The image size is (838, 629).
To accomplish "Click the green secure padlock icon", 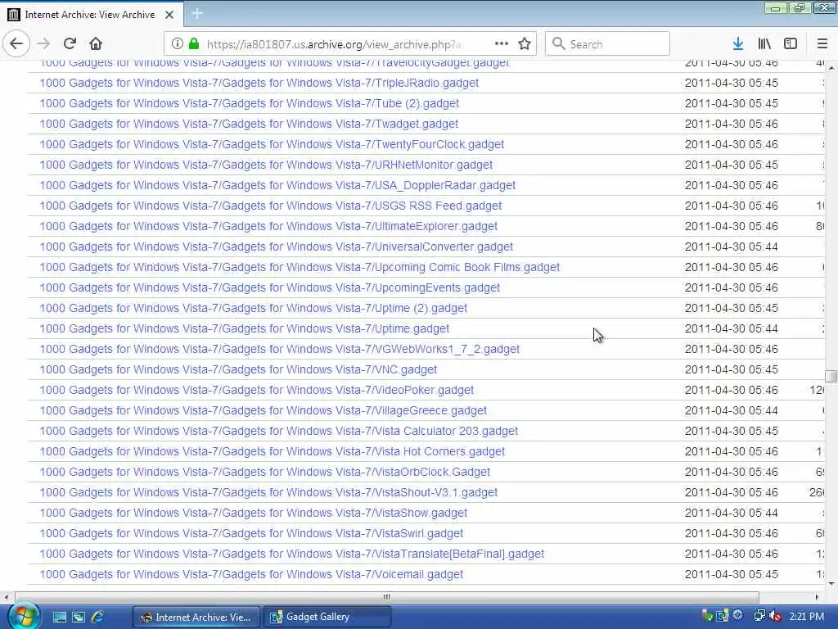I will point(194,44).
